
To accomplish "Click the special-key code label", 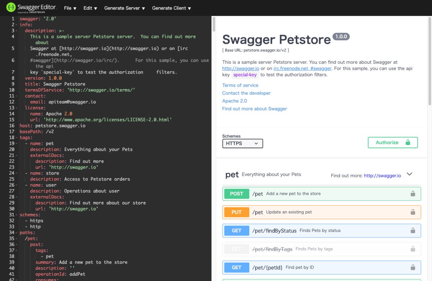I will pyautogui.click(x=245, y=75).
